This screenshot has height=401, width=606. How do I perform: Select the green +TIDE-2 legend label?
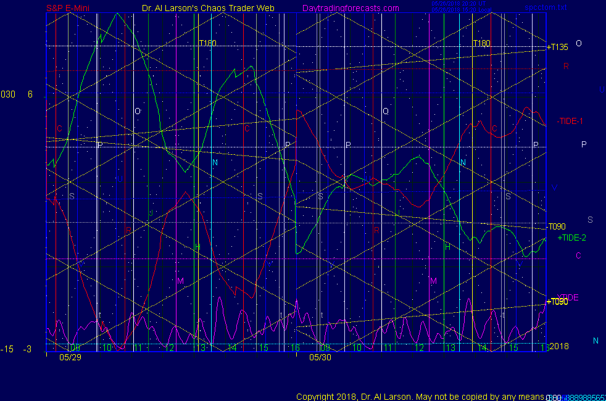572,238
